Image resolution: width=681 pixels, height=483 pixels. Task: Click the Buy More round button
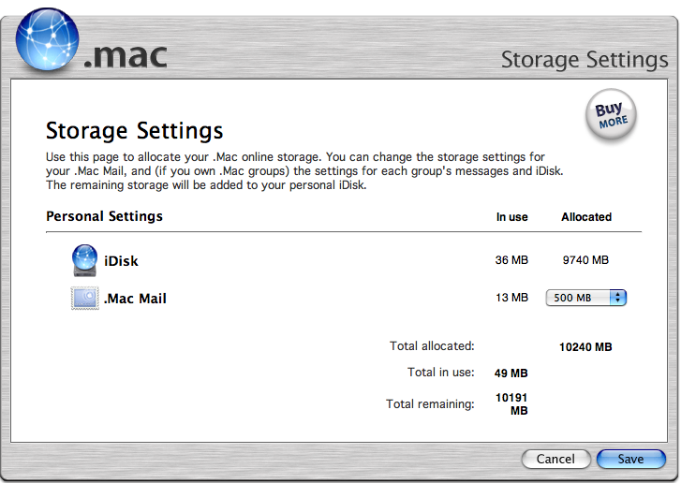coord(611,114)
